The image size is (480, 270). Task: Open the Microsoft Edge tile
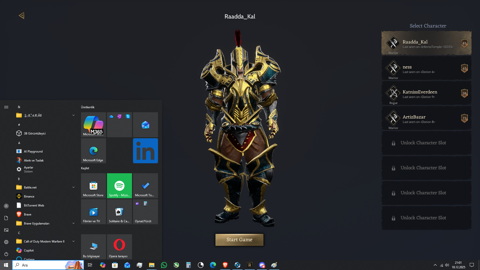coord(93,151)
